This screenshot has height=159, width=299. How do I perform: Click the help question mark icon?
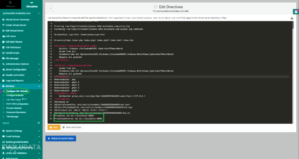pos(292,18)
